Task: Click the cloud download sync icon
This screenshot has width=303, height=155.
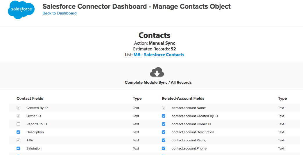Action: pyautogui.click(x=157, y=72)
